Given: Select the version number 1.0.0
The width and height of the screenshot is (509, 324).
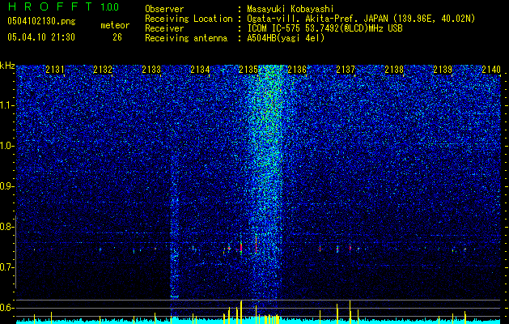Looking at the screenshot, I should point(110,7).
